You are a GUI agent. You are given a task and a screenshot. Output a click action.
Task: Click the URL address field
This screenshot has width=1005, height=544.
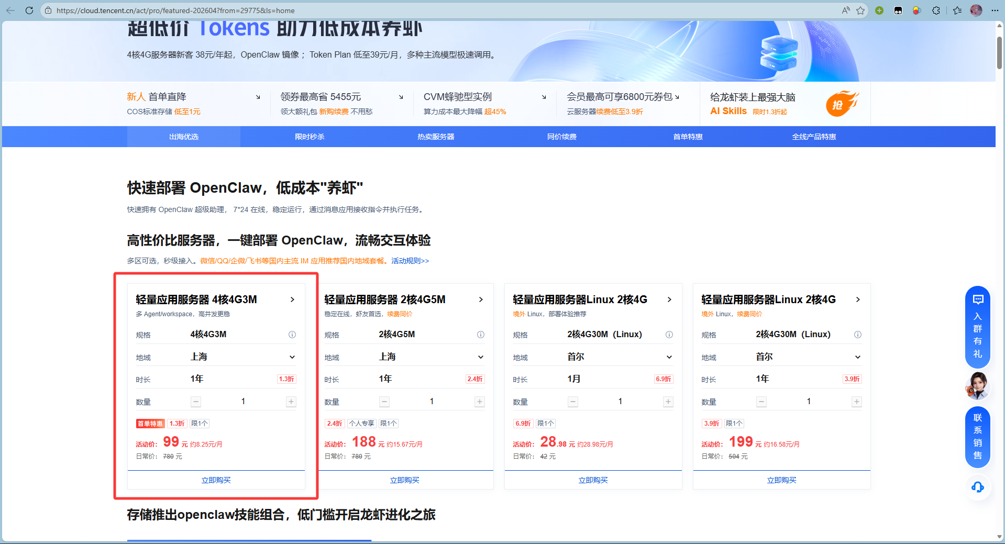click(x=440, y=10)
